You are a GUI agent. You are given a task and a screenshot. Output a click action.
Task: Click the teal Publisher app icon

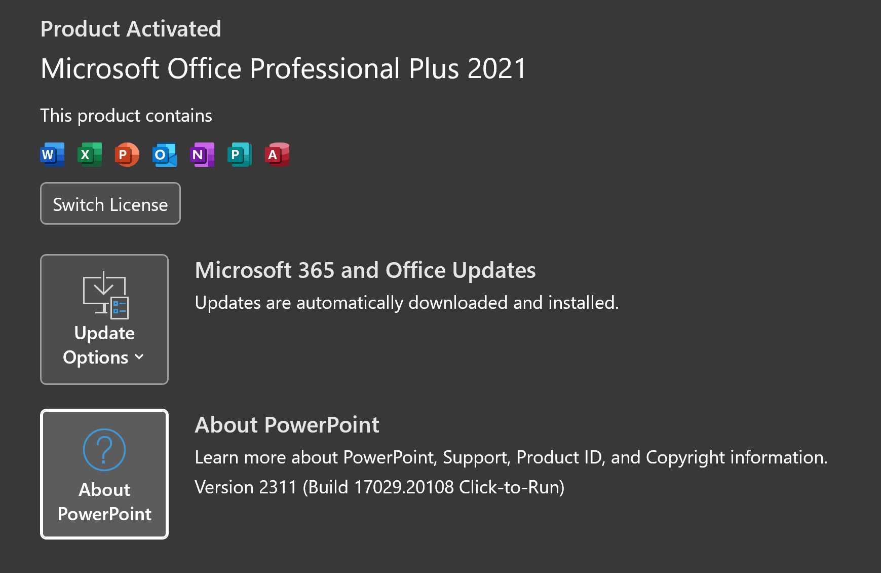click(x=239, y=155)
